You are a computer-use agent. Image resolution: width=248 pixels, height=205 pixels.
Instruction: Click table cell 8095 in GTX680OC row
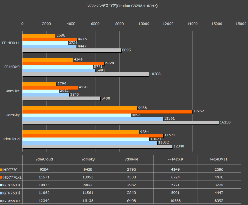tap(219, 201)
